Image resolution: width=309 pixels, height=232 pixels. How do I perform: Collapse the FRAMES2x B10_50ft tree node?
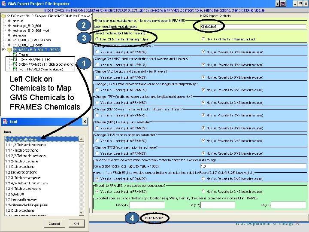3,50
